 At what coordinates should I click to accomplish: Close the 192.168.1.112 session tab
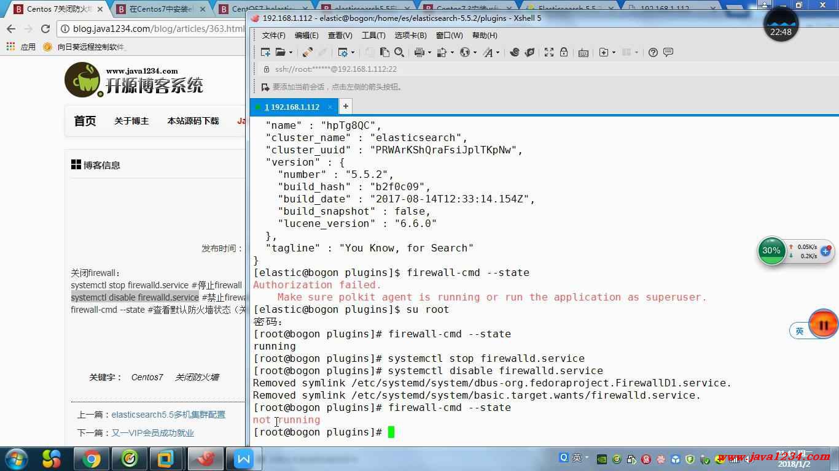[x=330, y=107]
